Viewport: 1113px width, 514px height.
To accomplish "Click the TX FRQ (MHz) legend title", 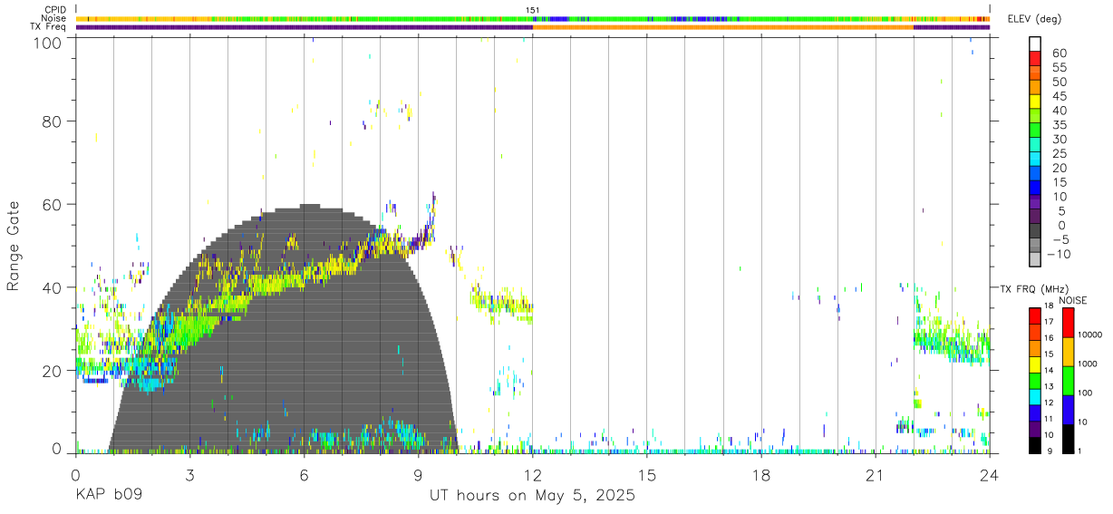I will coord(1034,288).
